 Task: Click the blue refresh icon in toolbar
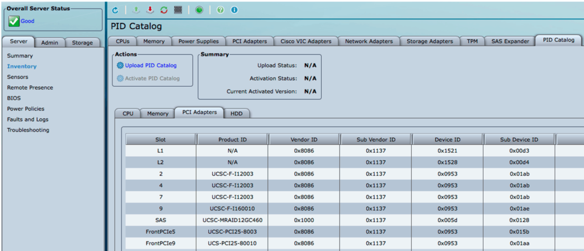click(115, 10)
